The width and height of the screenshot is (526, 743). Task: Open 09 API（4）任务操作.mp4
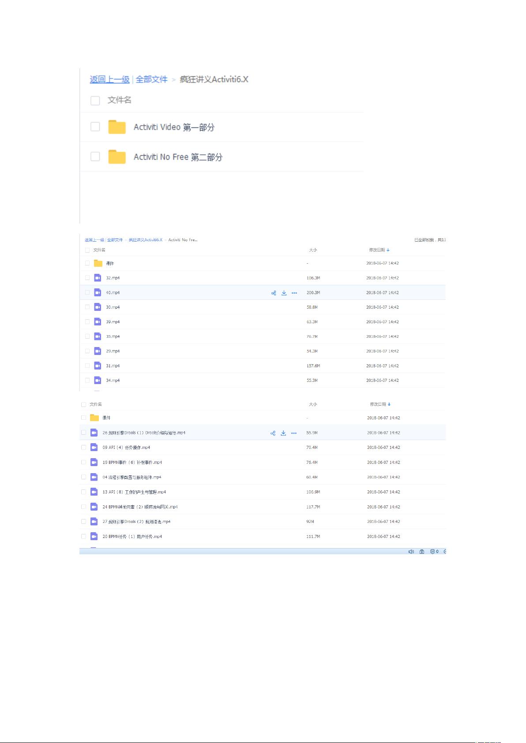coord(126,448)
